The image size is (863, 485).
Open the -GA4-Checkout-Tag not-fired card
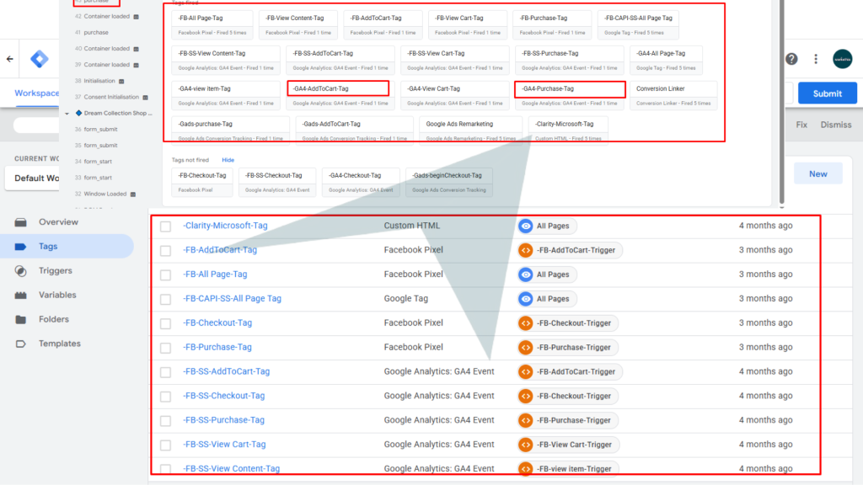tap(361, 182)
